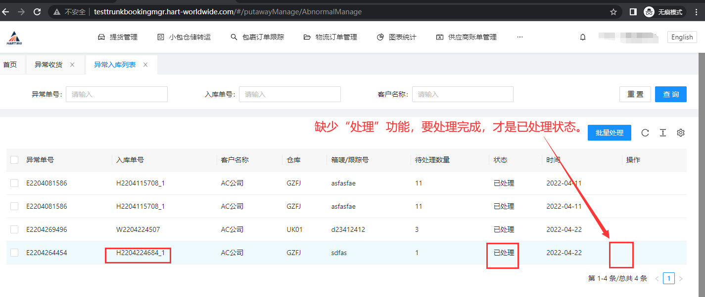Expand the more menu ellipsis
The width and height of the screenshot is (705, 297).
pyautogui.click(x=519, y=37)
